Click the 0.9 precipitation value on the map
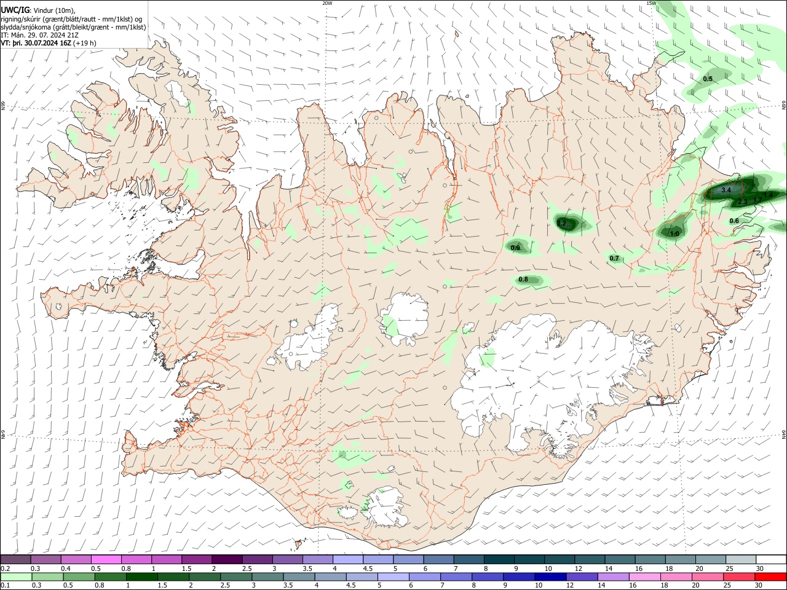Image resolution: width=787 pixels, height=590 pixels. click(515, 248)
